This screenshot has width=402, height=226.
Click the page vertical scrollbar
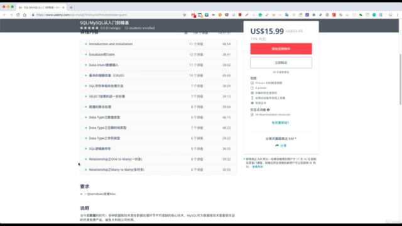coord(400,79)
